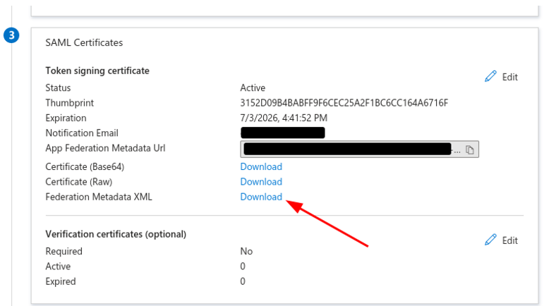
Task: Click the Edit text beside Verification certificates
Action: coord(510,240)
